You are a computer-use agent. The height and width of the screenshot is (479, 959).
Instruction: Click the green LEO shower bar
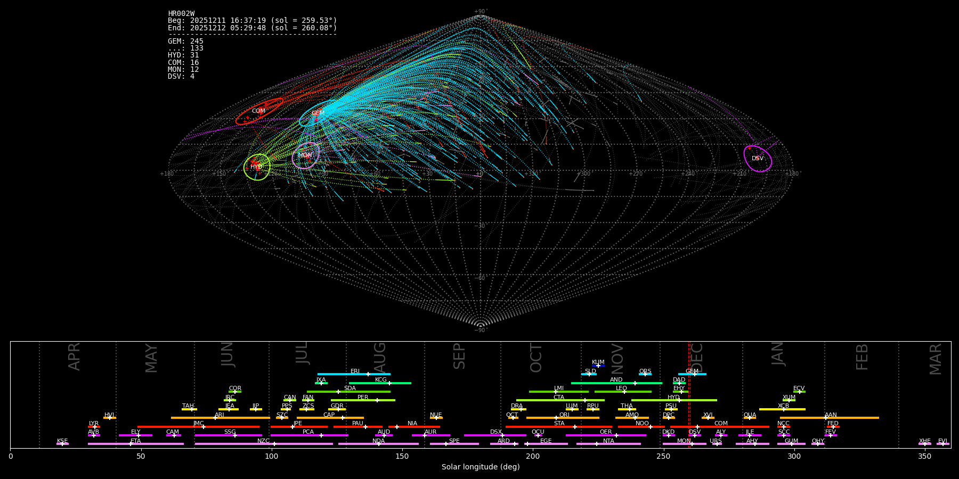(x=623, y=392)
